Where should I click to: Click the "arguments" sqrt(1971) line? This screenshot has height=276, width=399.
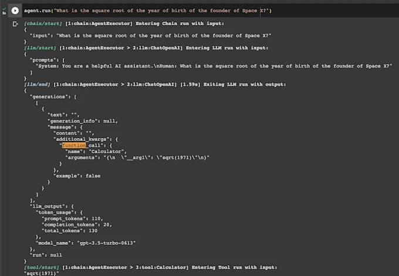137,157
